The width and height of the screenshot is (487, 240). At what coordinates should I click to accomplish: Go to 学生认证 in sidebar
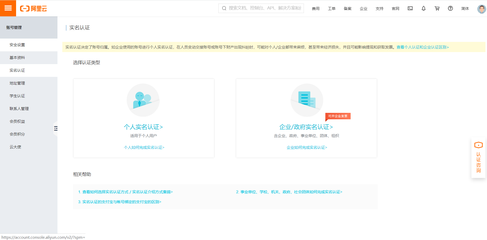coord(29,96)
